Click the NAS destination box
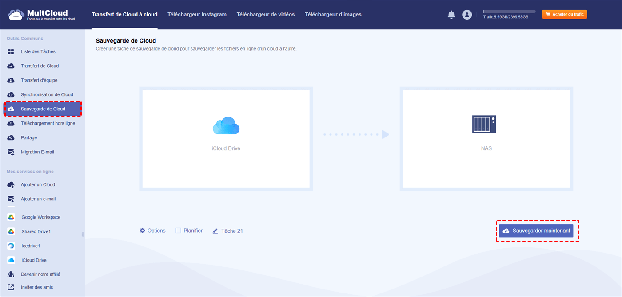622x297 pixels. coord(486,139)
